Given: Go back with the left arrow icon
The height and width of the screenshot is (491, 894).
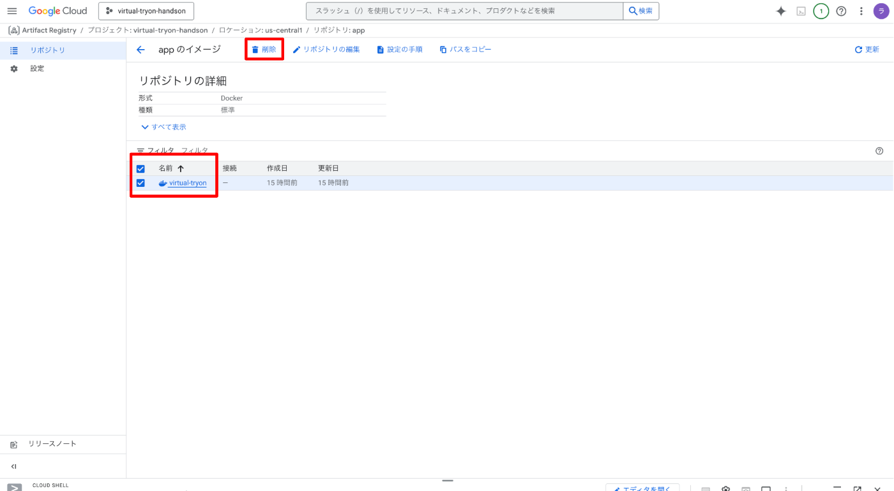Looking at the screenshot, I should point(141,50).
